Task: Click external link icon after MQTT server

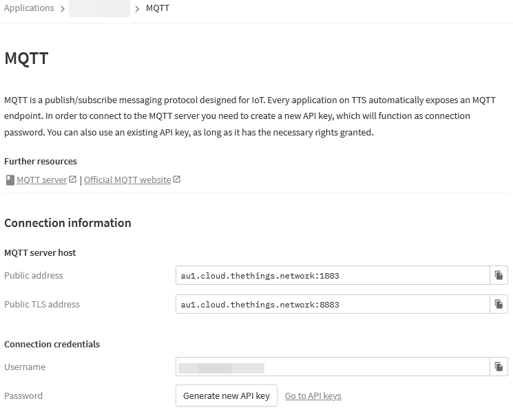Action: [x=72, y=180]
